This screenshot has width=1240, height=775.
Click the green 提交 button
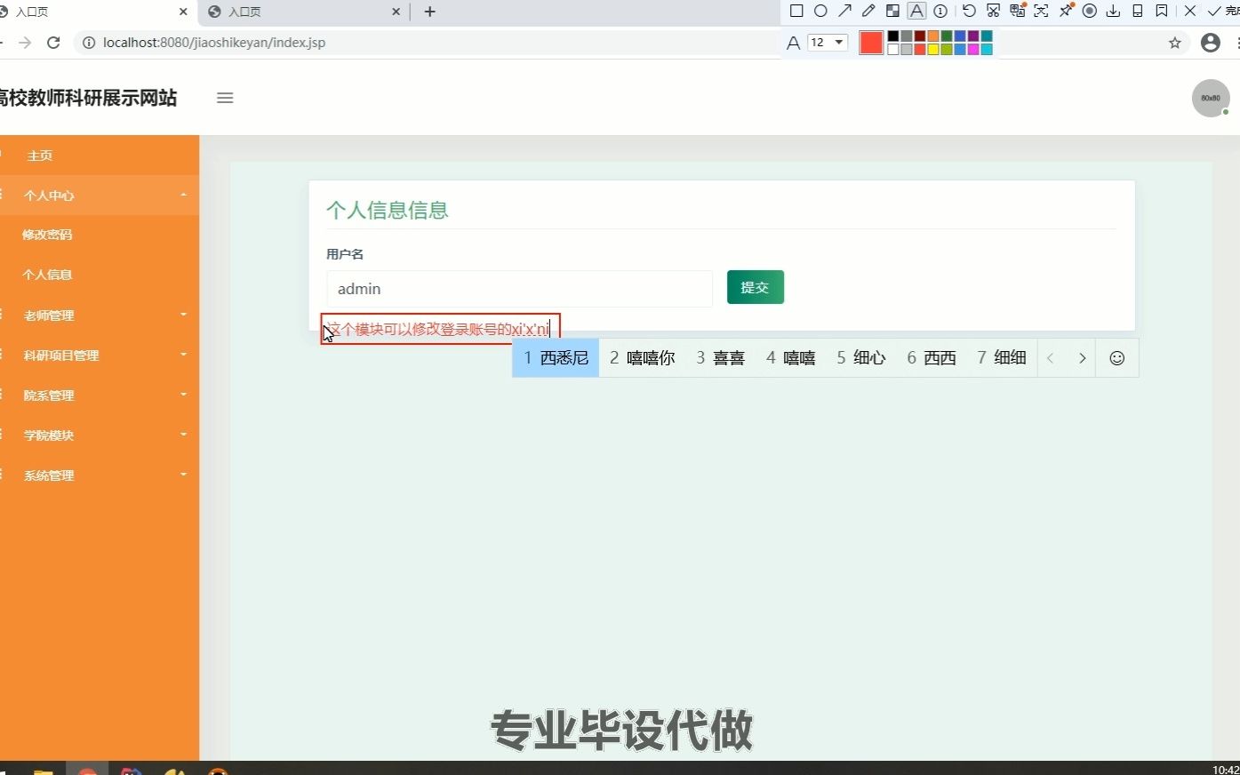coord(756,287)
